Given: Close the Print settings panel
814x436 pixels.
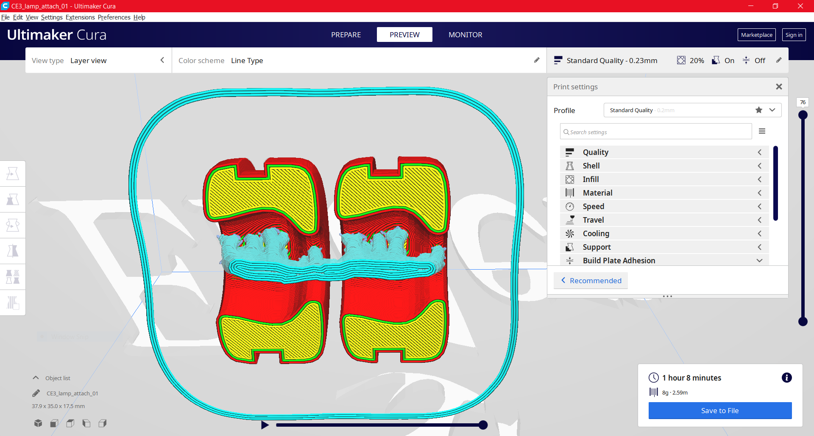Looking at the screenshot, I should pos(779,86).
